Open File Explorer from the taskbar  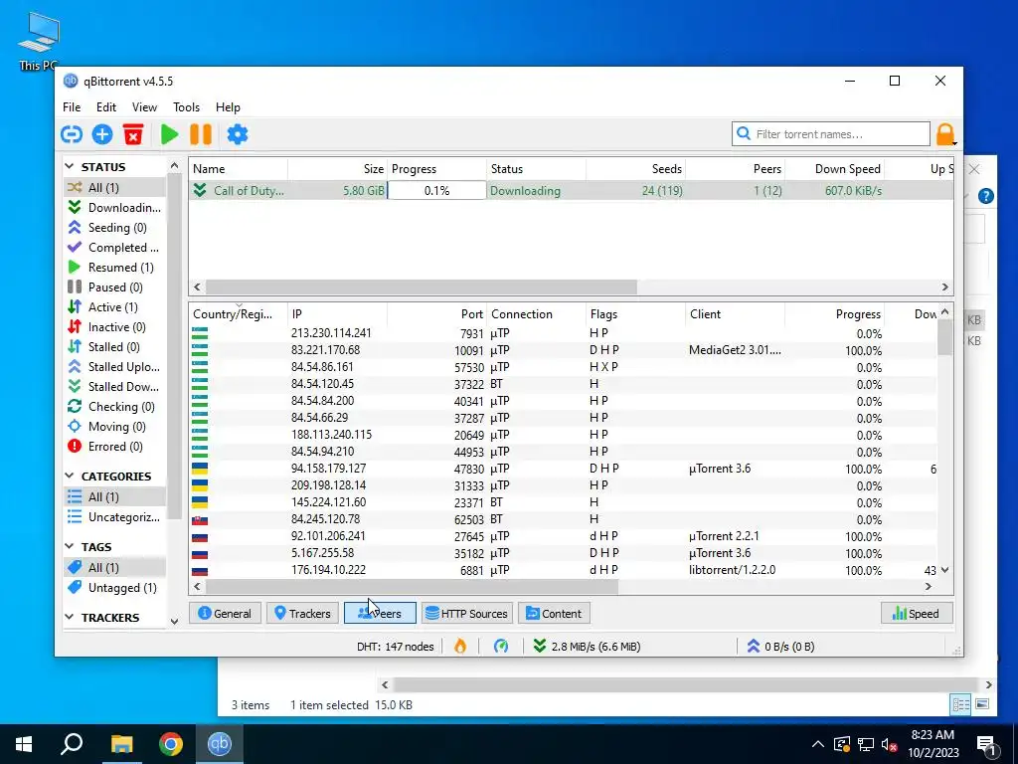[121, 744]
